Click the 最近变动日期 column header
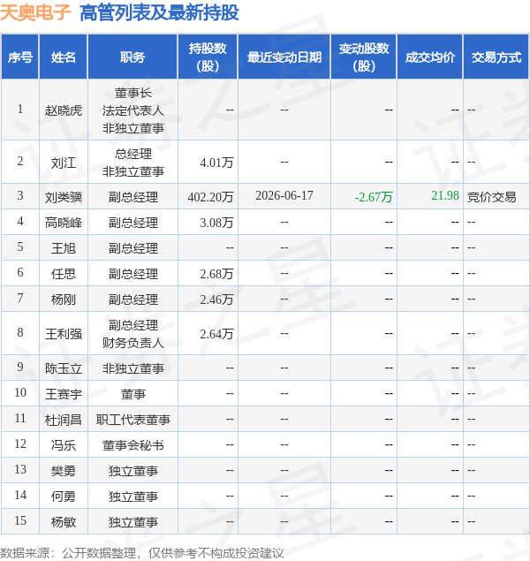Viewport: 530px width, 561px height. click(x=284, y=57)
